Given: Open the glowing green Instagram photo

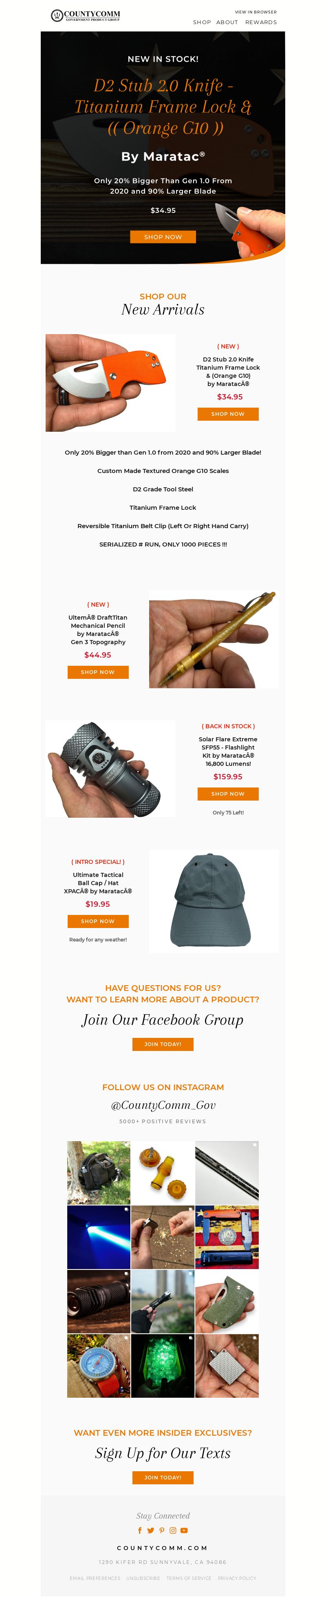Looking at the screenshot, I should [x=163, y=1365].
